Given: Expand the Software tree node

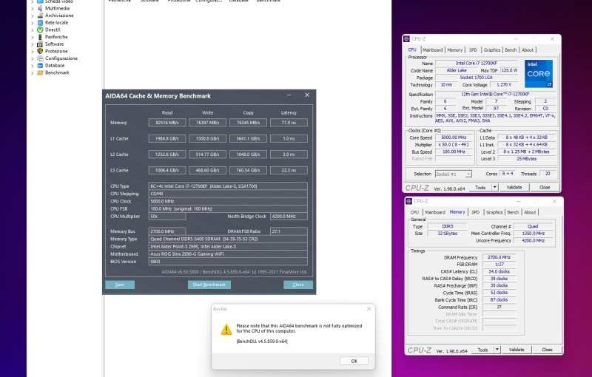Looking at the screenshot, I should 32,44.
